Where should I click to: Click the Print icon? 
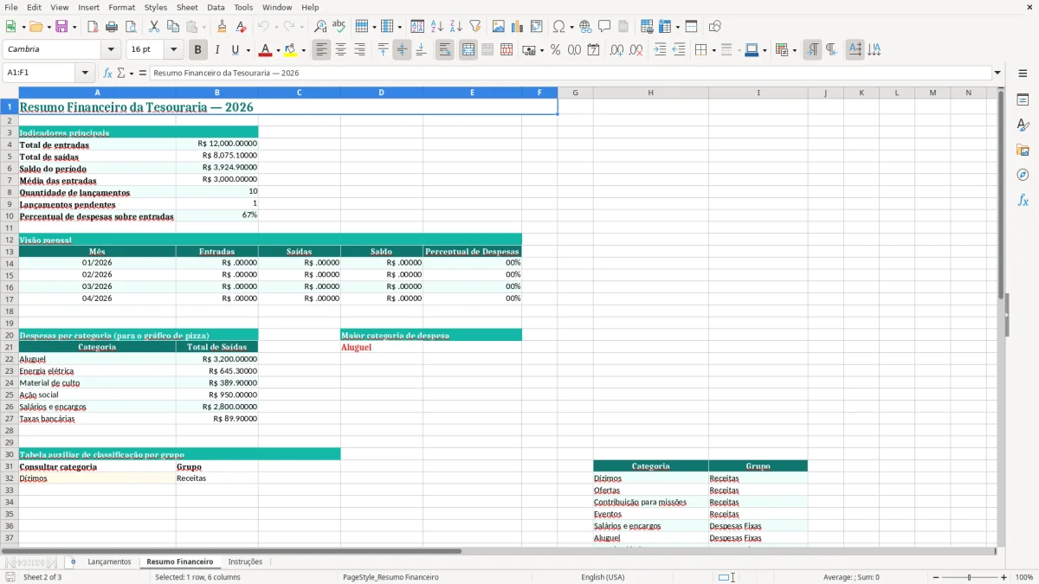coord(112,27)
